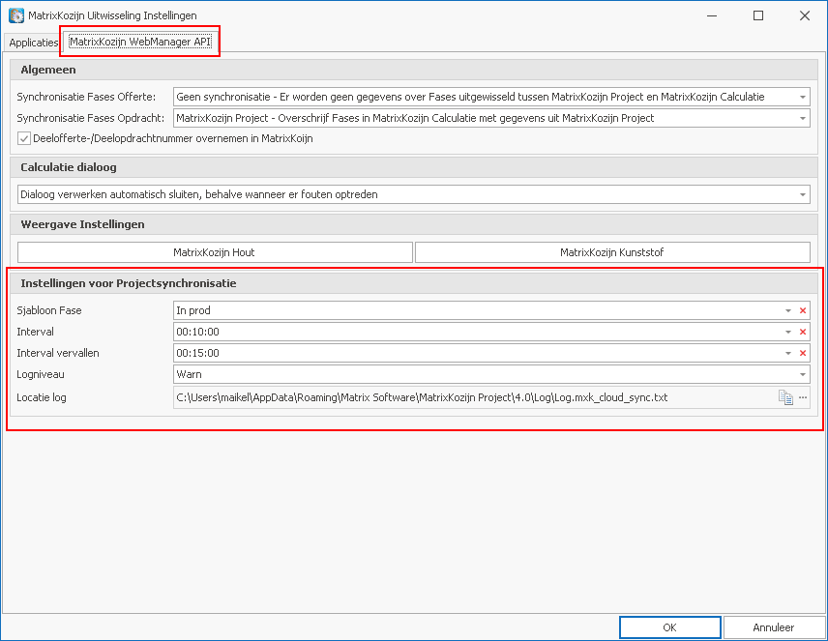This screenshot has width=828, height=641.
Task: Expand the Calculatie dialoog dropdown
Action: coord(802,195)
